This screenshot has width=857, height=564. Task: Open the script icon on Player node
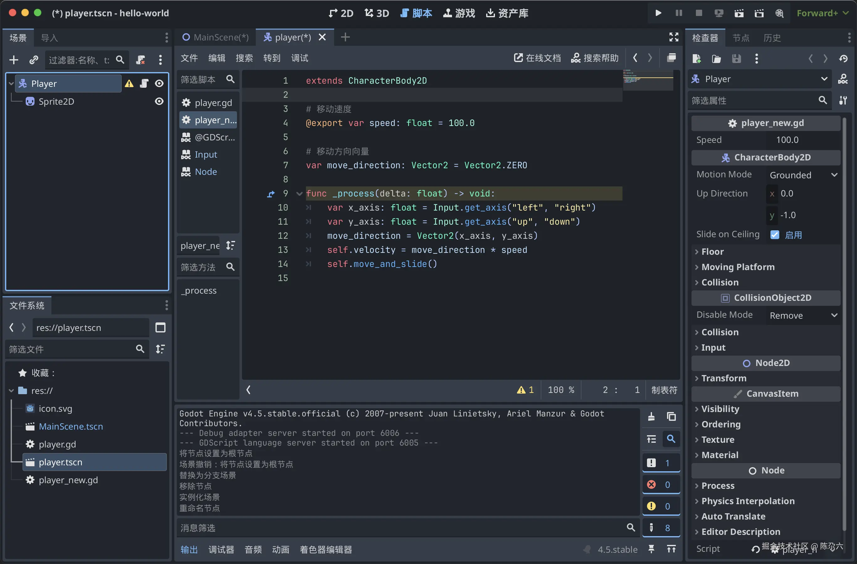[x=144, y=83]
